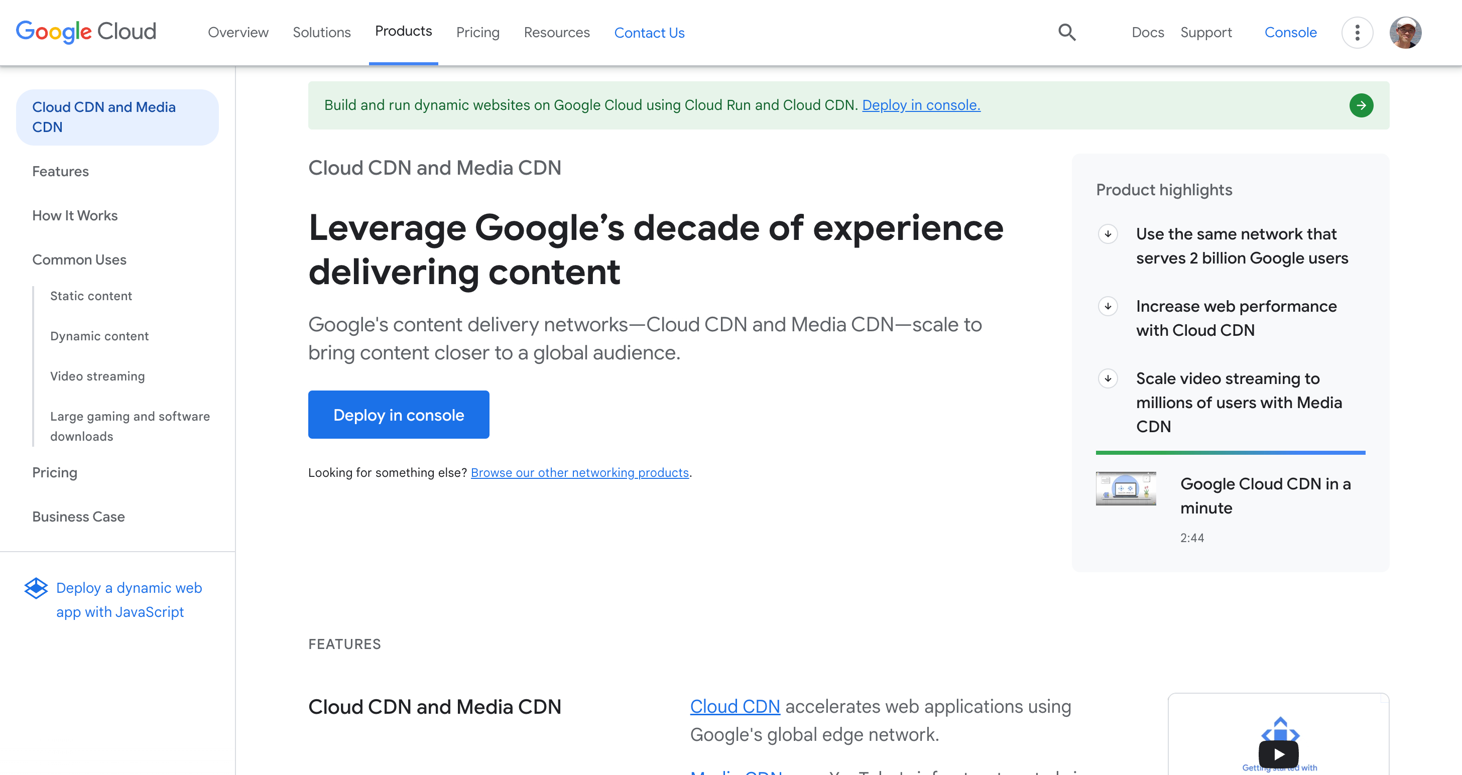Go to the Console
This screenshot has width=1462, height=775.
(x=1291, y=32)
